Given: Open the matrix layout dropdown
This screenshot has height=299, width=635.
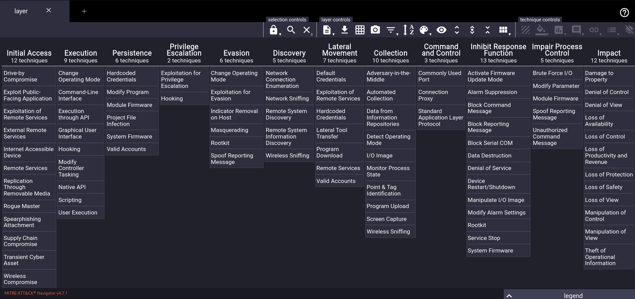Looking at the screenshot, I should pos(503,30).
